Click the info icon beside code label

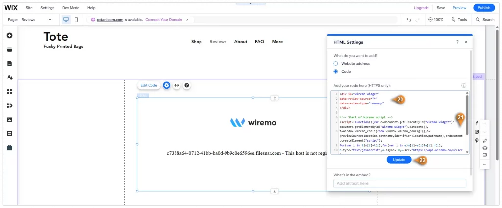point(464,85)
